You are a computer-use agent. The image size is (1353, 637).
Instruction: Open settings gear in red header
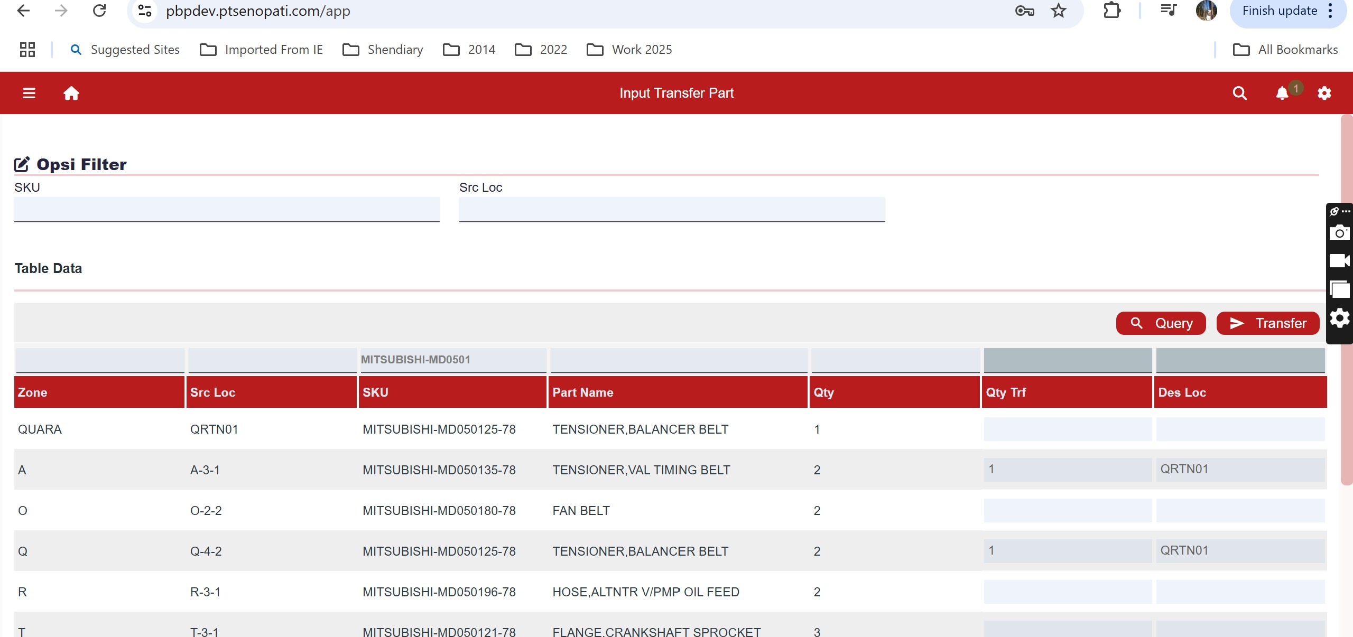click(x=1324, y=93)
